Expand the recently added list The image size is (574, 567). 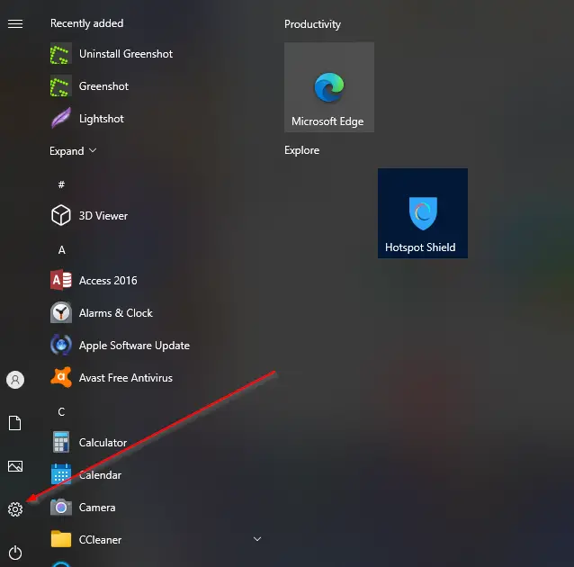[73, 151]
